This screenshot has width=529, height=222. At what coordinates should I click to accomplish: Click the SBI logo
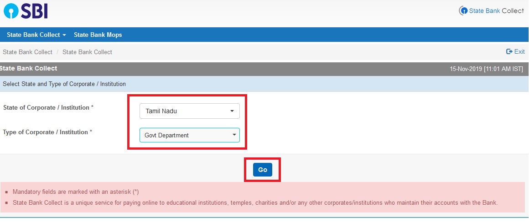[x=26, y=10]
